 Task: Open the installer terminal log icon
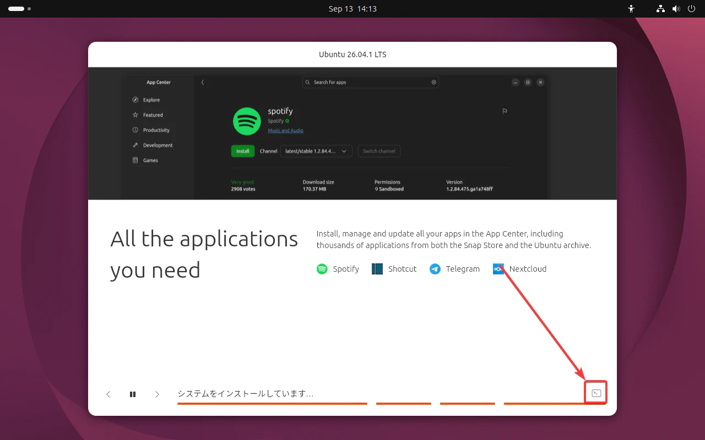[596, 393]
